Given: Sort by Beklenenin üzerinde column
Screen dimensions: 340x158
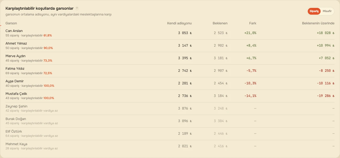Looking at the screenshot, I should [318, 23].
